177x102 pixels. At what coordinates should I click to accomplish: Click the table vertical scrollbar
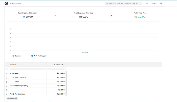[x=66, y=83]
